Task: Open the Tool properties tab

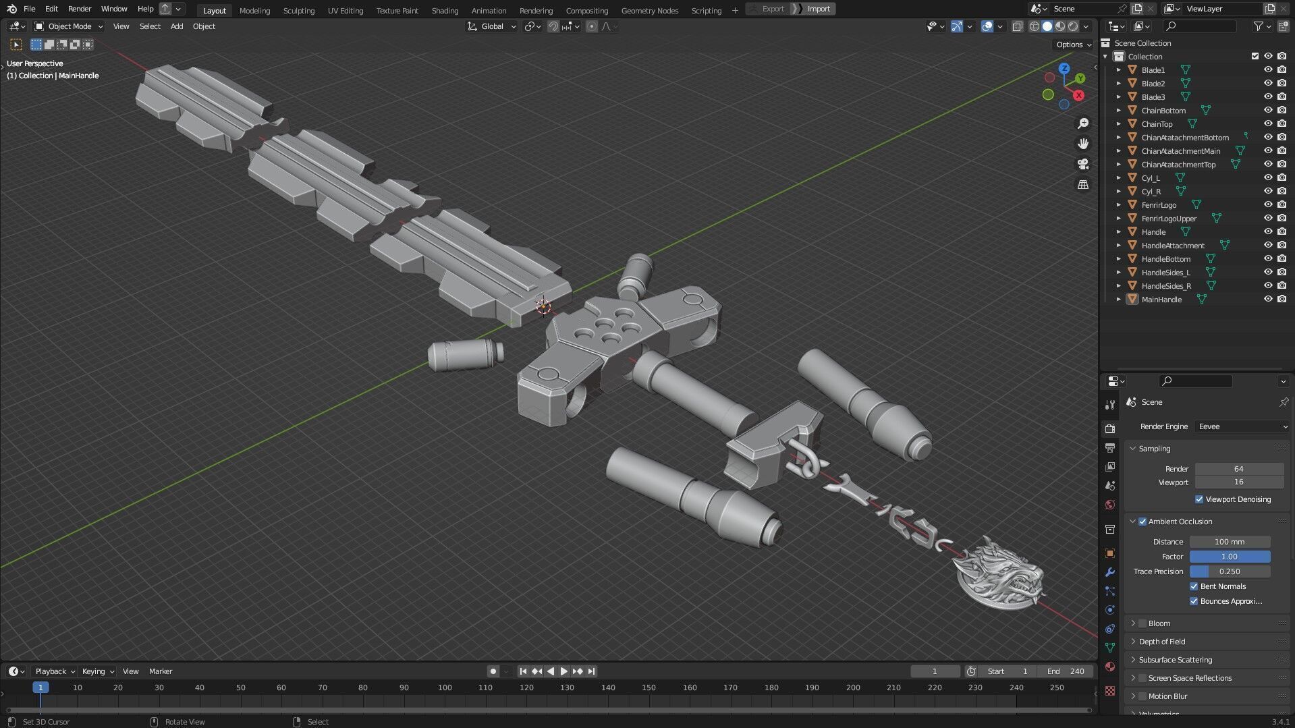Action: [x=1110, y=405]
